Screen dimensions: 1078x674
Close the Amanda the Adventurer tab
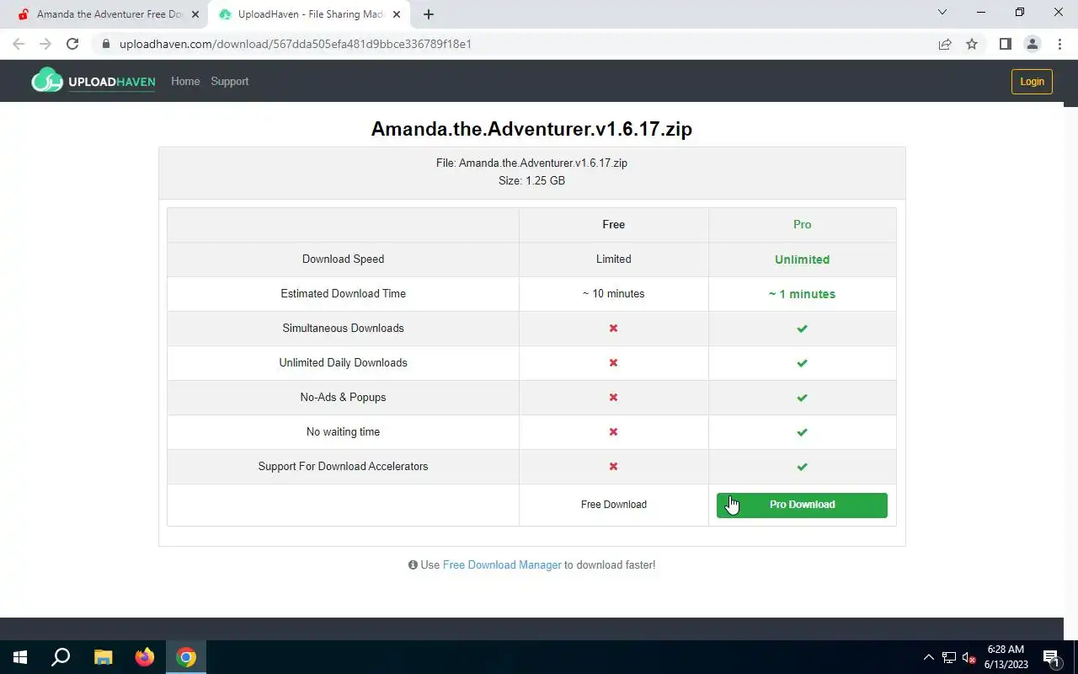pyautogui.click(x=195, y=14)
